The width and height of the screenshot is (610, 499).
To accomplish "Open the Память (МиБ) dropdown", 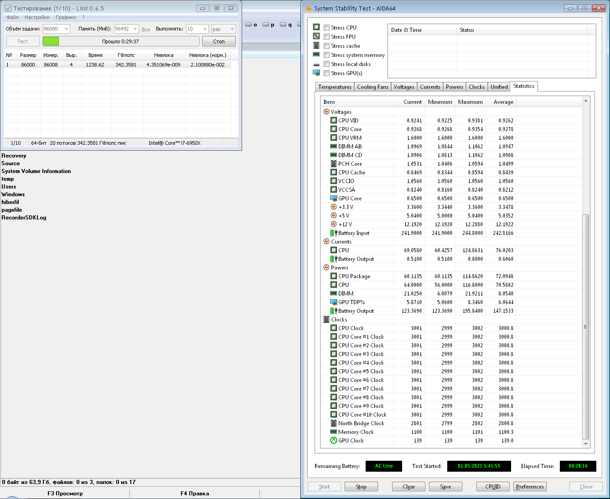I will click(135, 29).
